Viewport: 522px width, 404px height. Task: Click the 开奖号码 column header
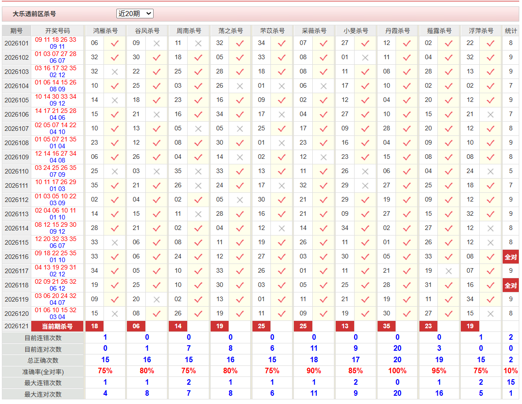coord(57,31)
